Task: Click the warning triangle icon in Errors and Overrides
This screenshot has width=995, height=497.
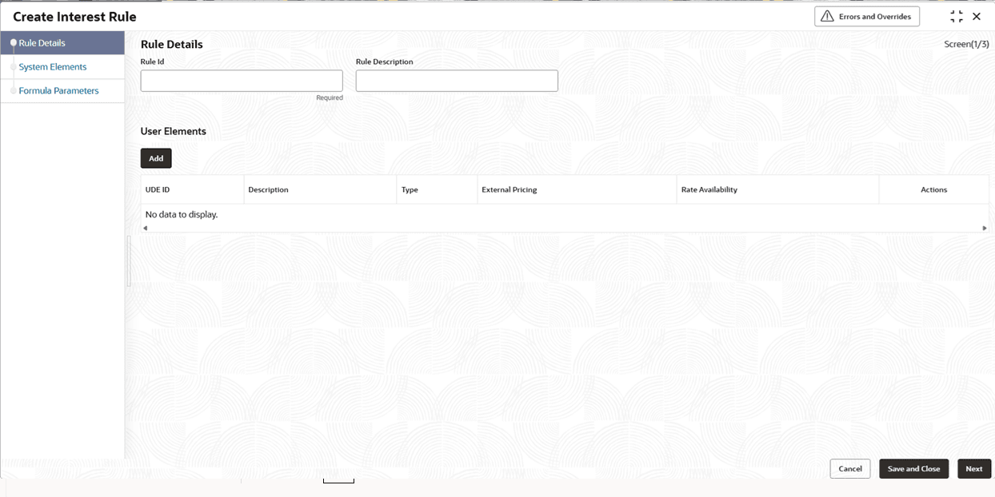Action: 827,16
